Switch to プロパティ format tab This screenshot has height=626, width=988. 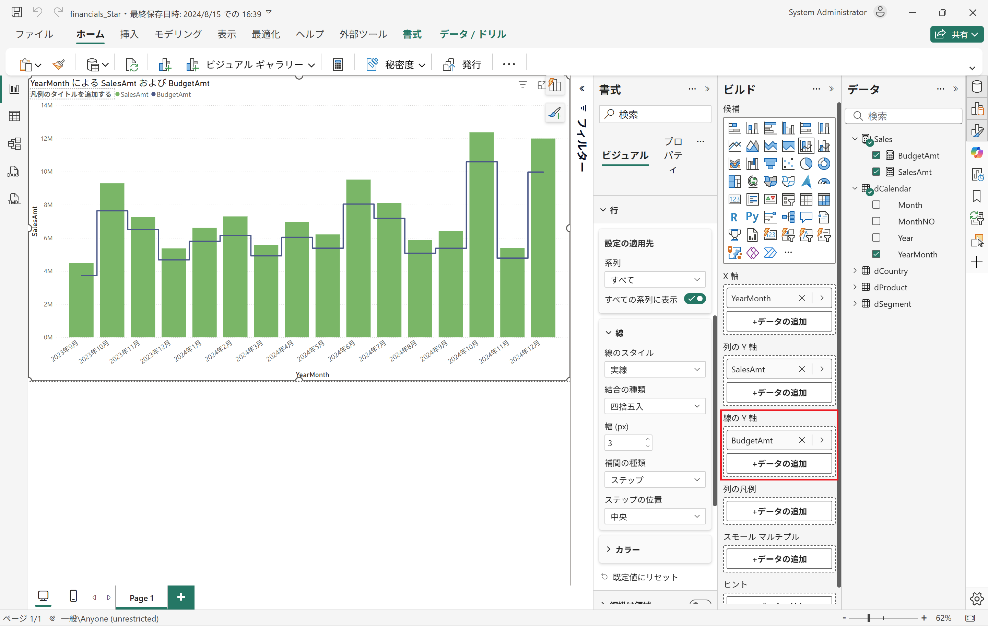point(673,155)
